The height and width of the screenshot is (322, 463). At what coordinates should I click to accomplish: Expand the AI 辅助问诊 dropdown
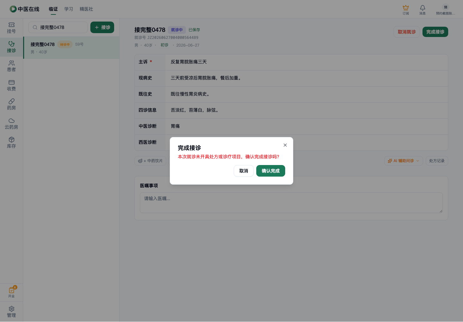coord(404,161)
